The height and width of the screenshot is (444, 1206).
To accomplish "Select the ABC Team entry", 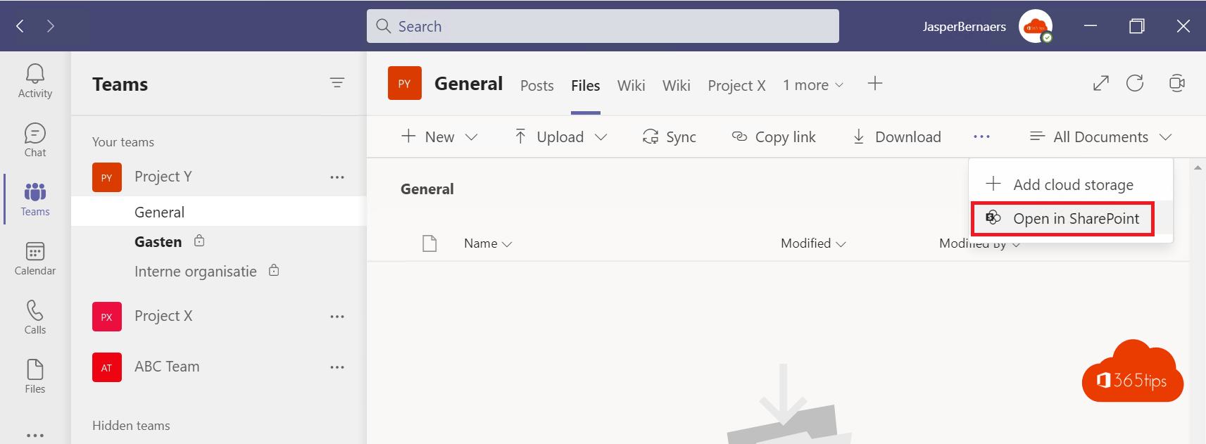I will [167, 367].
